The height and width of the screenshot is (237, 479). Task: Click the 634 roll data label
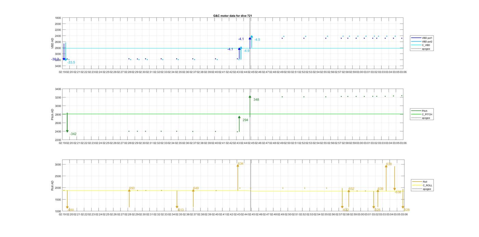click(x=241, y=163)
